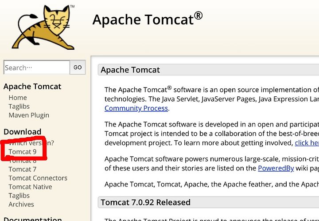The width and height of the screenshot is (319, 221).
Task: Open the Tomcat 7 download link
Action: coord(23,169)
